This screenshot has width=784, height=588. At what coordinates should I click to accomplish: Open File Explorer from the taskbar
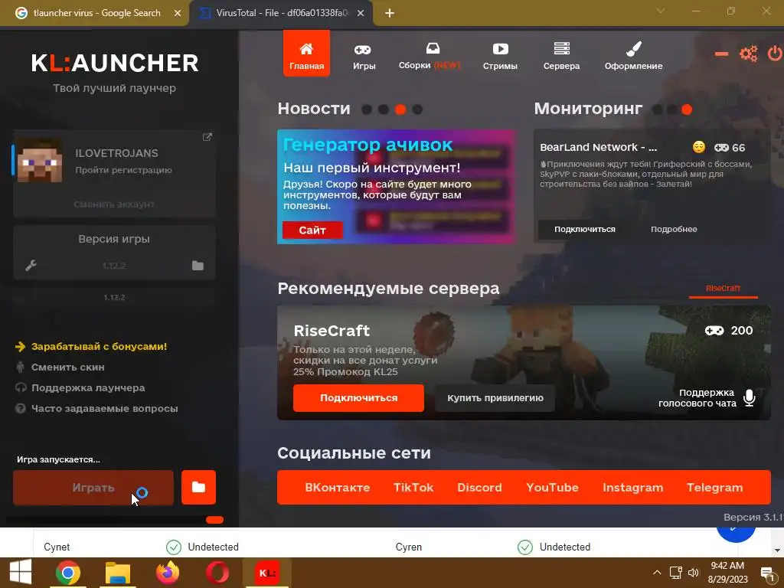118,573
